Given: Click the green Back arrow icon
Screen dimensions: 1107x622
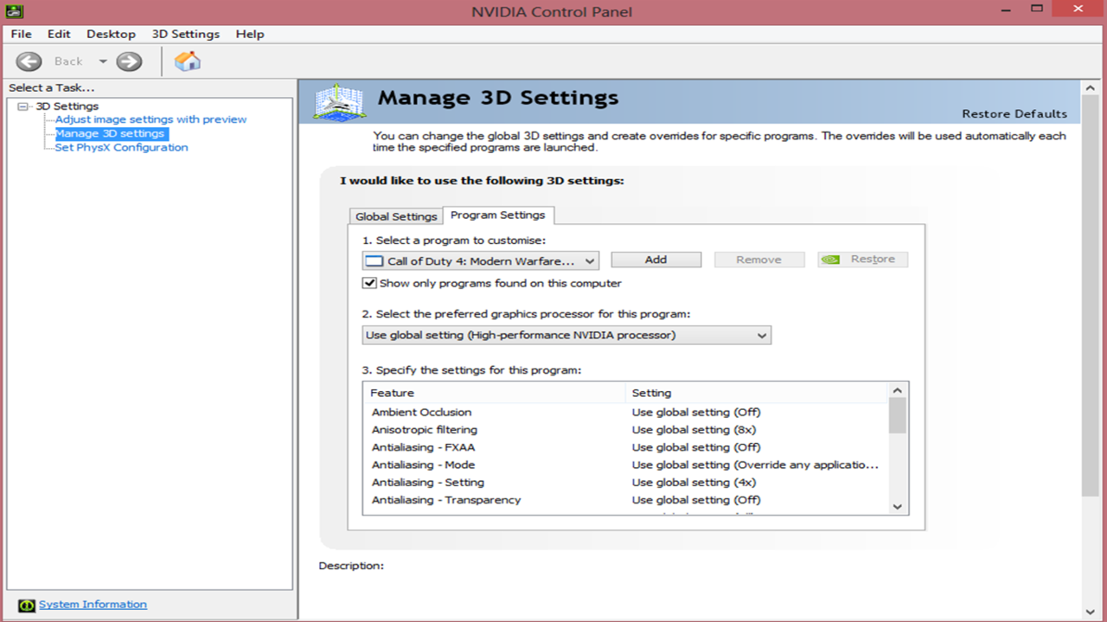Looking at the screenshot, I should (29, 61).
